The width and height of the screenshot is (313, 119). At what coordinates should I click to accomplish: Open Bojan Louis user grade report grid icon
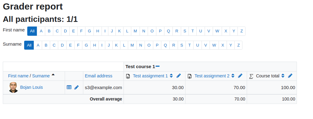click(69, 87)
